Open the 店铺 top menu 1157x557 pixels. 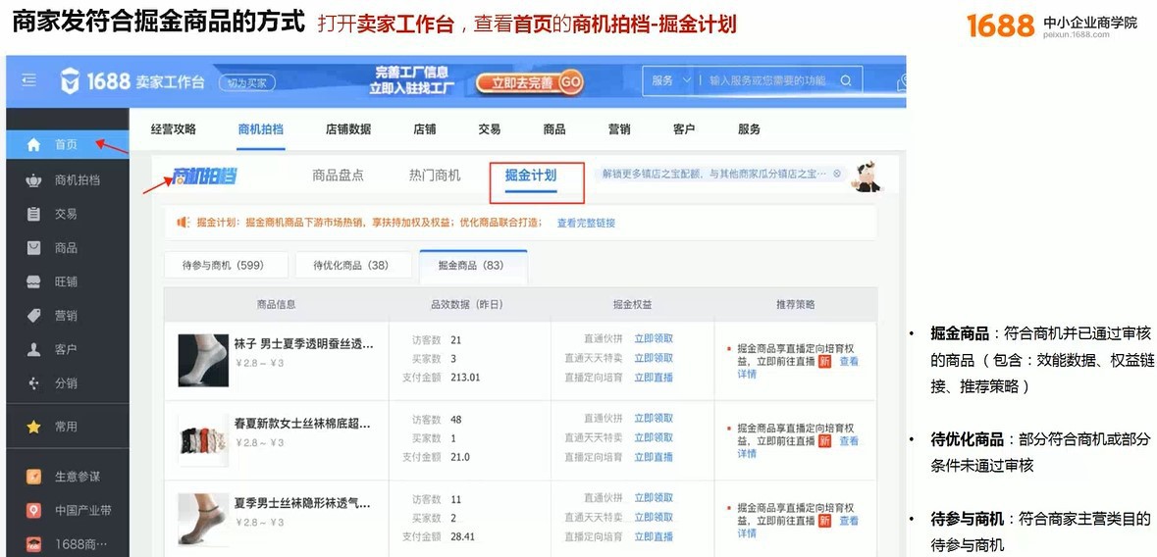[424, 129]
